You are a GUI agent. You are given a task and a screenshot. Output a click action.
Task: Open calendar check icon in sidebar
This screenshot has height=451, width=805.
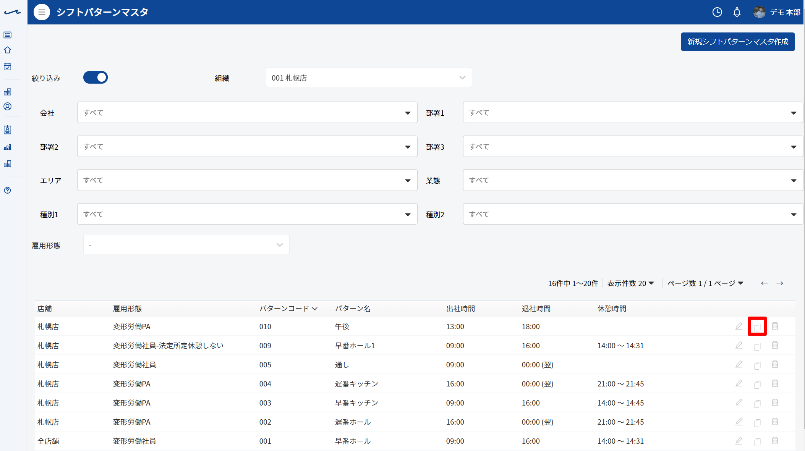[7, 67]
